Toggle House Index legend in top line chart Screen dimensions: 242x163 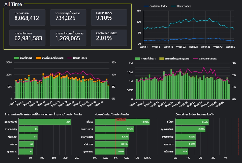[181, 6]
